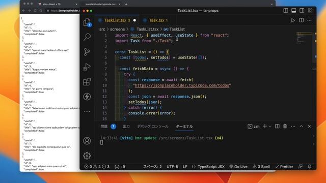The image size is (326, 183).
Task: Click the useState call on line 5
Action: click(186, 57)
